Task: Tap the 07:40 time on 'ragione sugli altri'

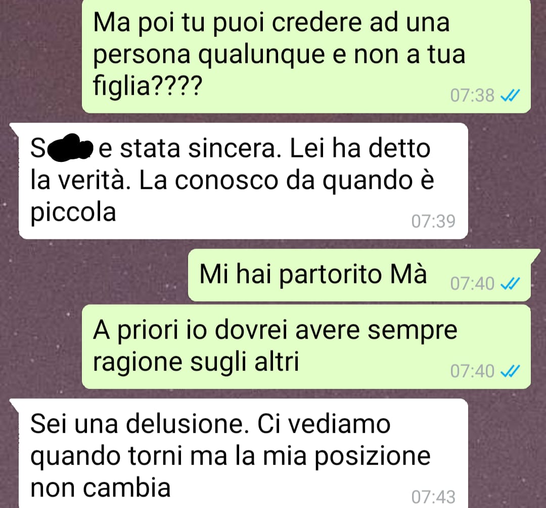Action: pyautogui.click(x=472, y=371)
